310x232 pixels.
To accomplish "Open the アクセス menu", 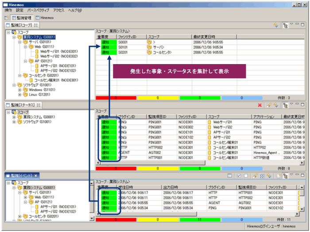I will (59, 10).
